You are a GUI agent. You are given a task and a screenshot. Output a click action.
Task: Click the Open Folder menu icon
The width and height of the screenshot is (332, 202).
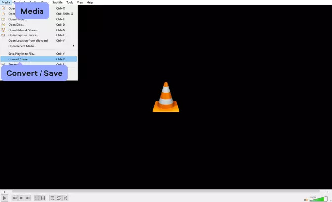tap(3, 19)
